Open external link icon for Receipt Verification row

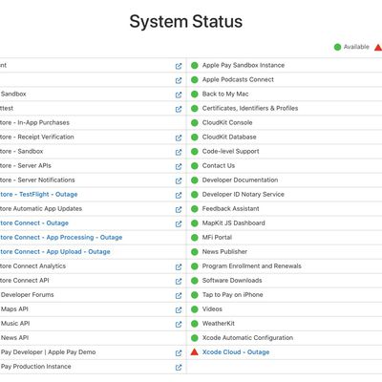tap(179, 138)
